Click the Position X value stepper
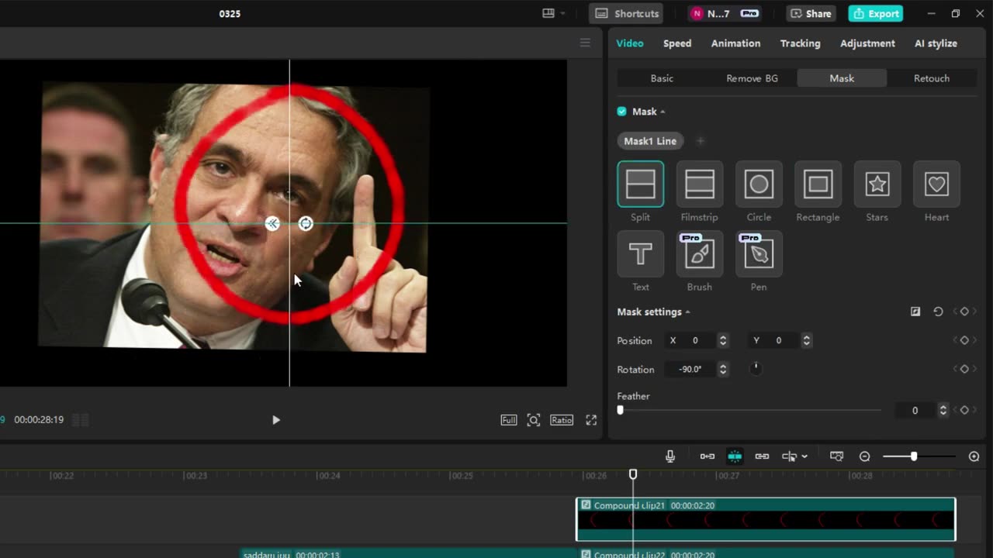 click(x=723, y=340)
